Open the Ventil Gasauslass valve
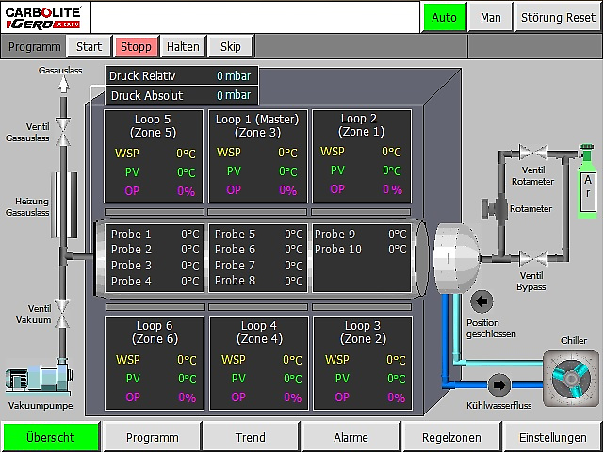Screen dimensions: 604x454 coord(63,133)
